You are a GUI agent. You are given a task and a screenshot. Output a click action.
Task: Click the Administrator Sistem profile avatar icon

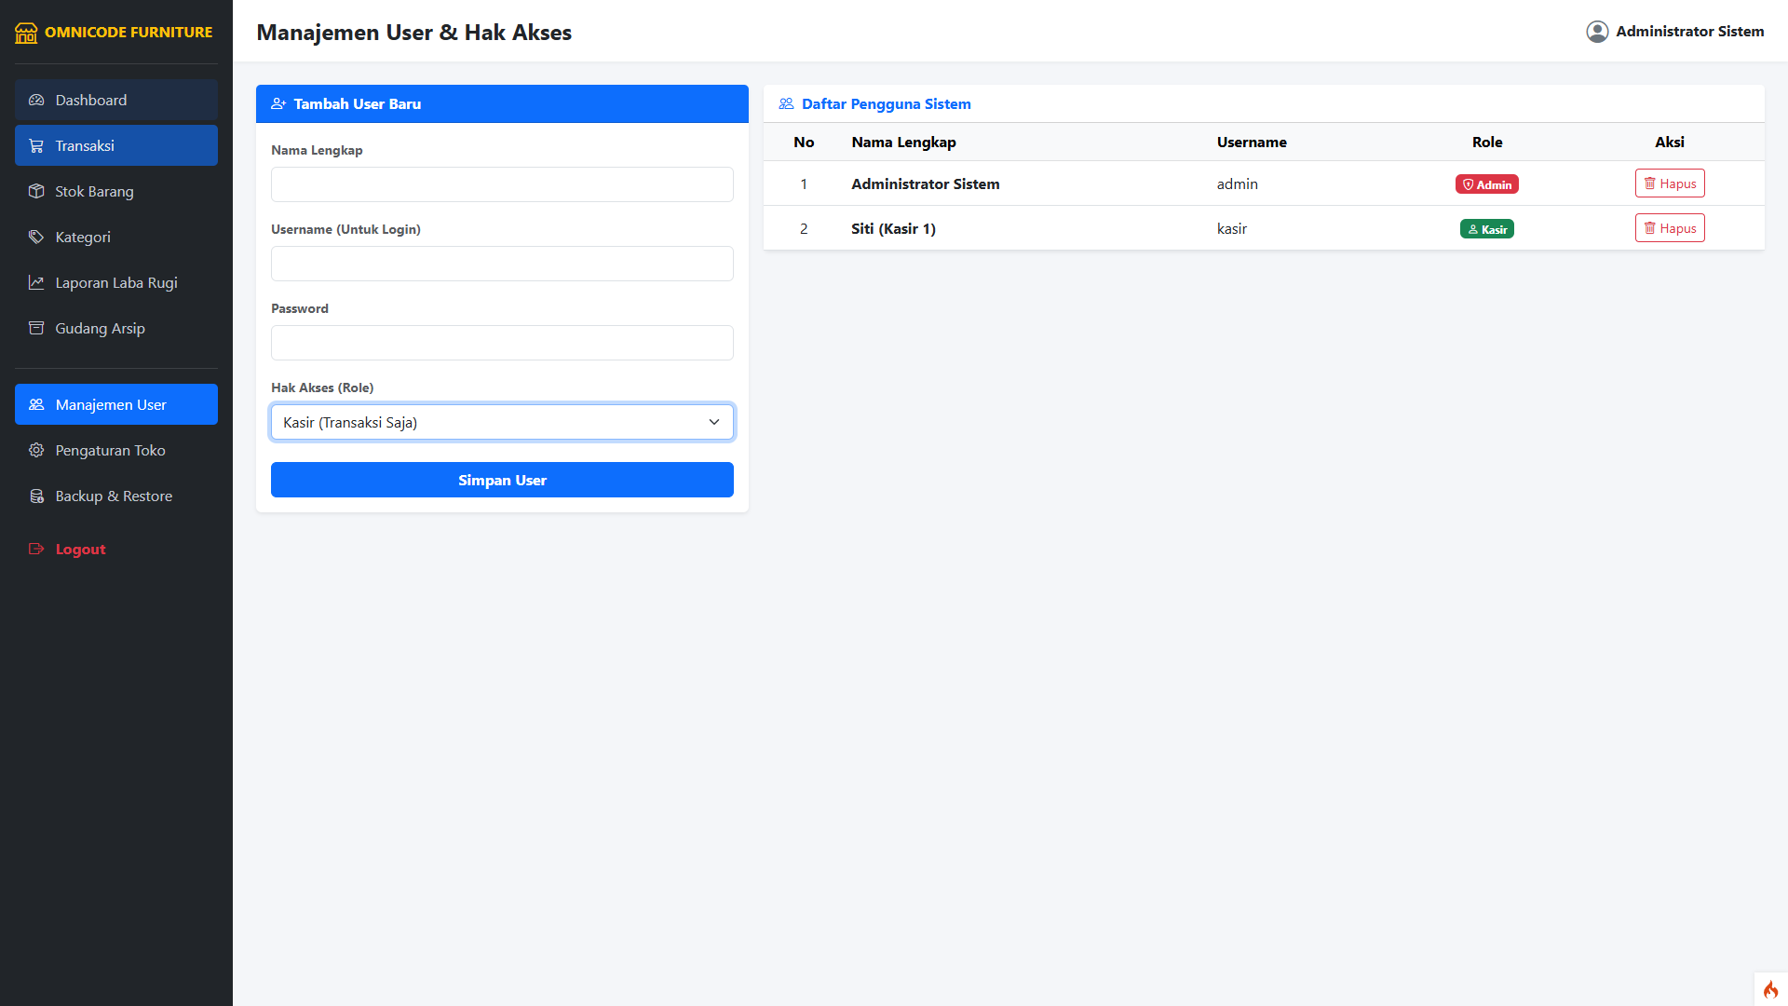(1597, 32)
